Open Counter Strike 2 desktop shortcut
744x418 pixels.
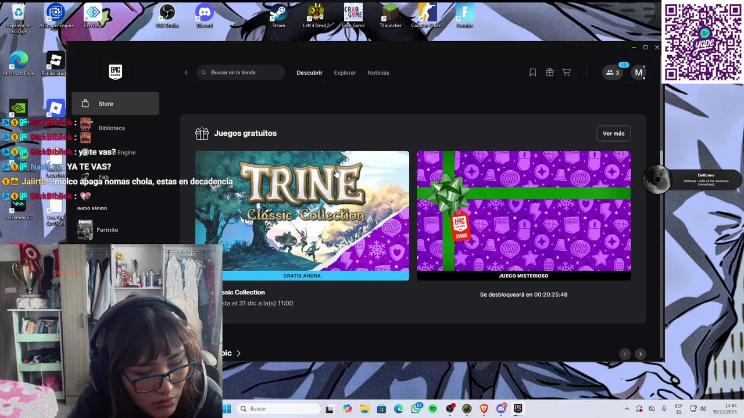[x=428, y=16]
